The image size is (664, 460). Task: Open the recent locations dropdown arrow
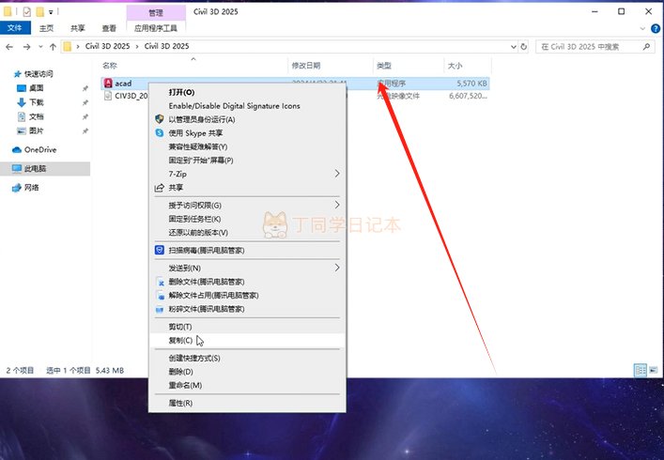[40, 47]
